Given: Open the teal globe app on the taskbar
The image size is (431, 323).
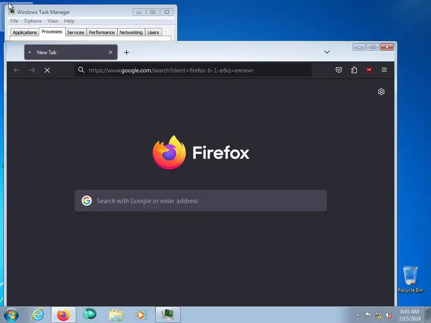Looking at the screenshot, I should 90,315.
